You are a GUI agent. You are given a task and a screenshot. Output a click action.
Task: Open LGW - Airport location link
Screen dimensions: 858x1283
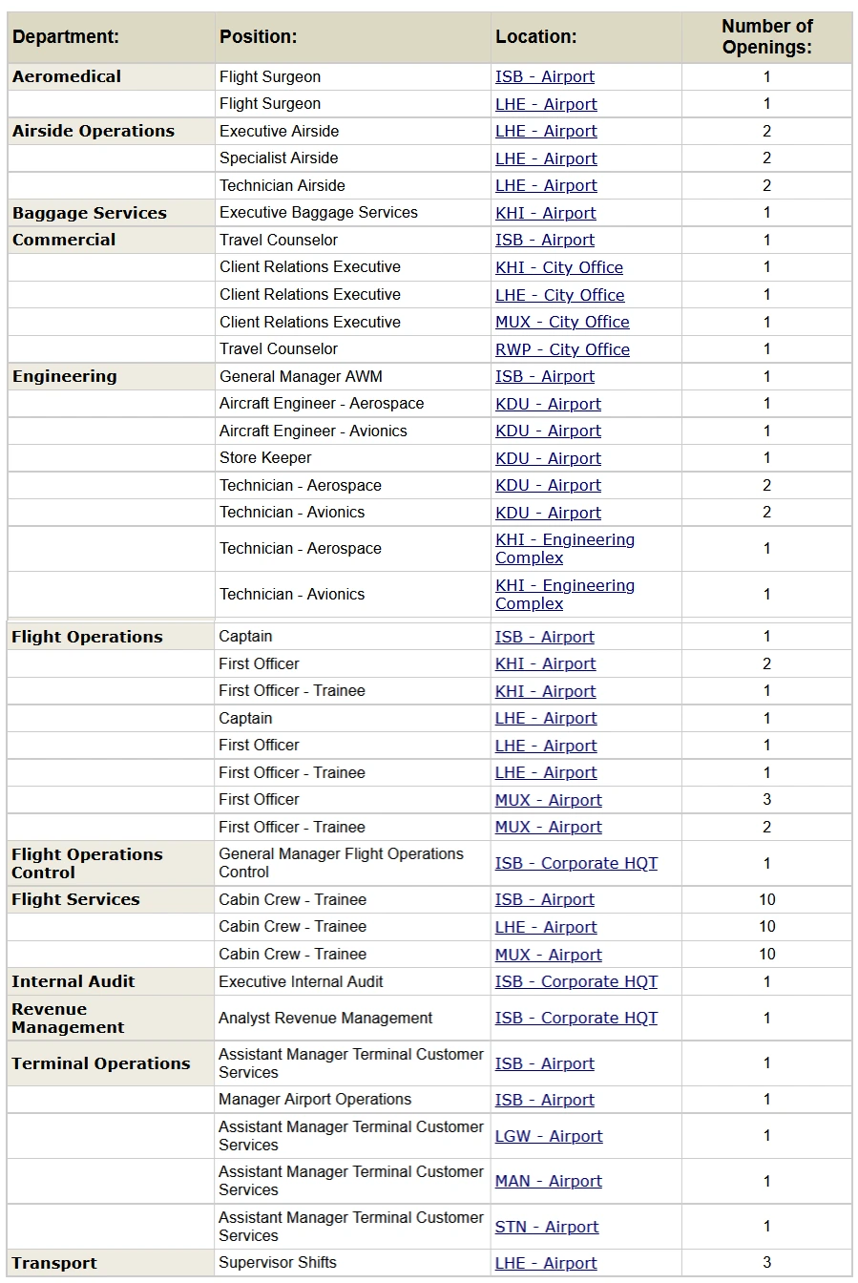coord(549,1137)
